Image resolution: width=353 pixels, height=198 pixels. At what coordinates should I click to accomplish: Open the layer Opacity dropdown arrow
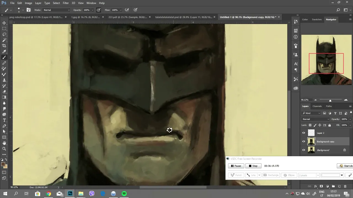coord(350,119)
